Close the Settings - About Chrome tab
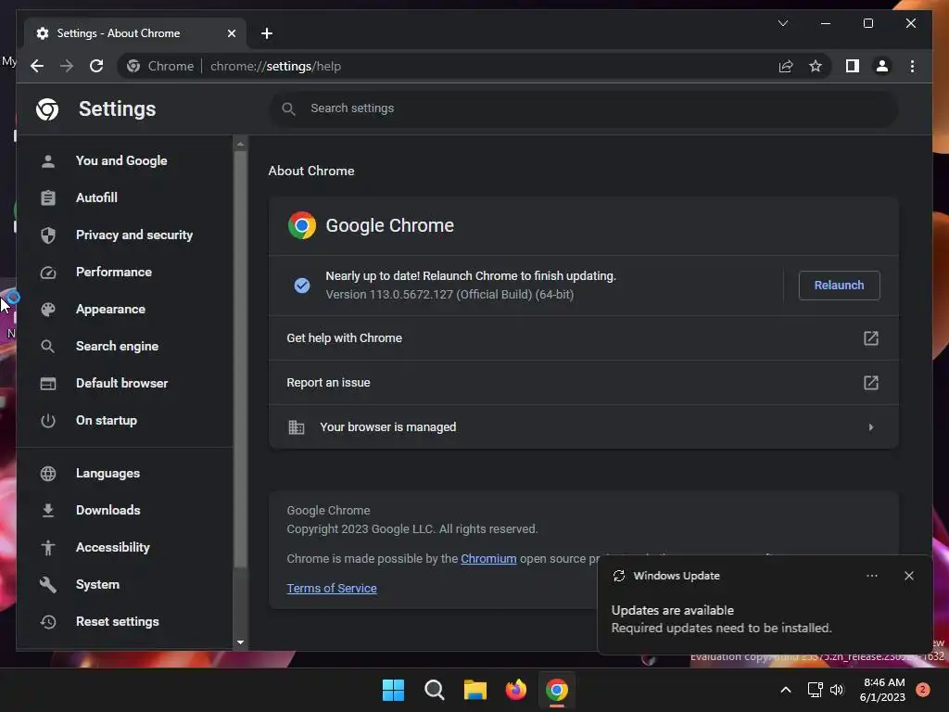Image resolution: width=949 pixels, height=712 pixels. coord(231,33)
